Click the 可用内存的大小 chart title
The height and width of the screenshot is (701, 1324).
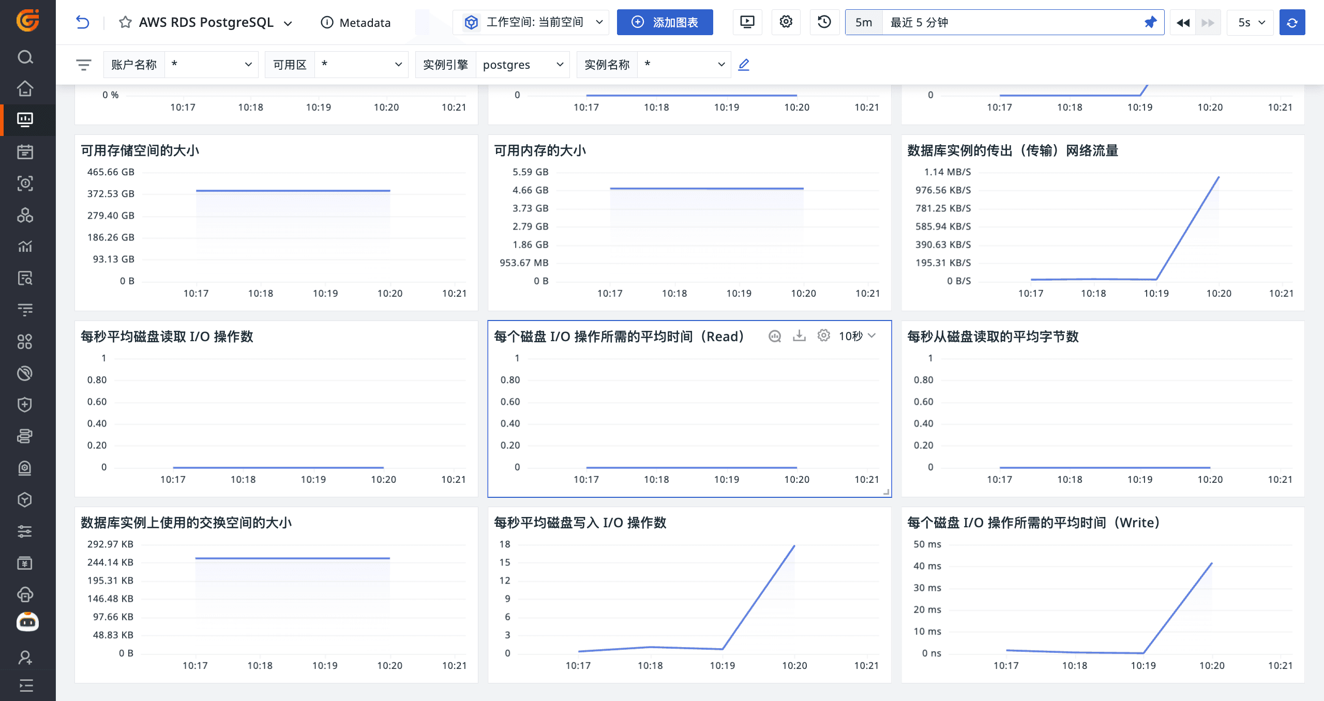click(x=540, y=150)
